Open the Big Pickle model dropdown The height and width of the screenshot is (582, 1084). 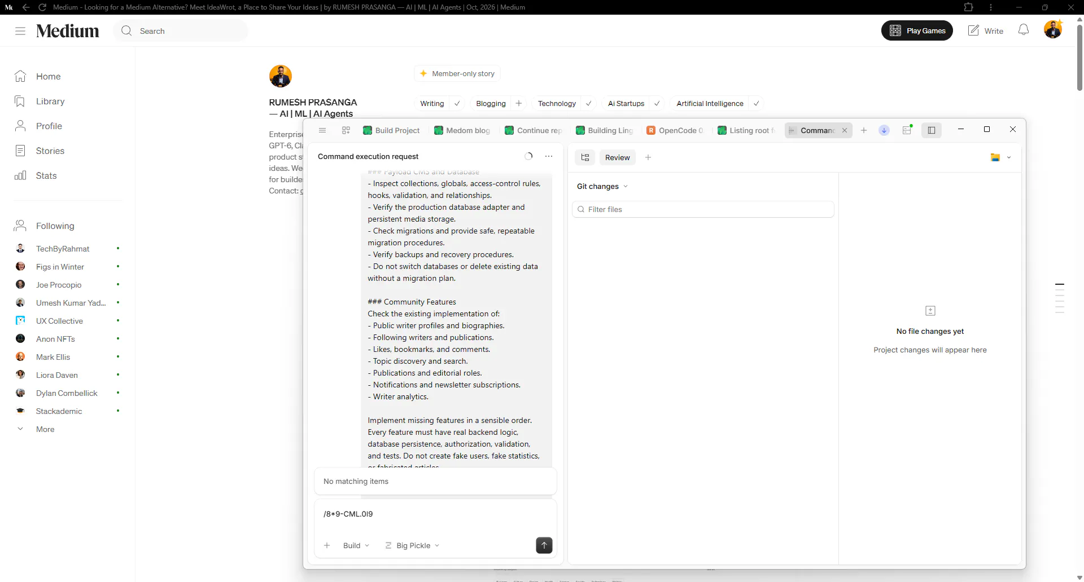coord(412,545)
